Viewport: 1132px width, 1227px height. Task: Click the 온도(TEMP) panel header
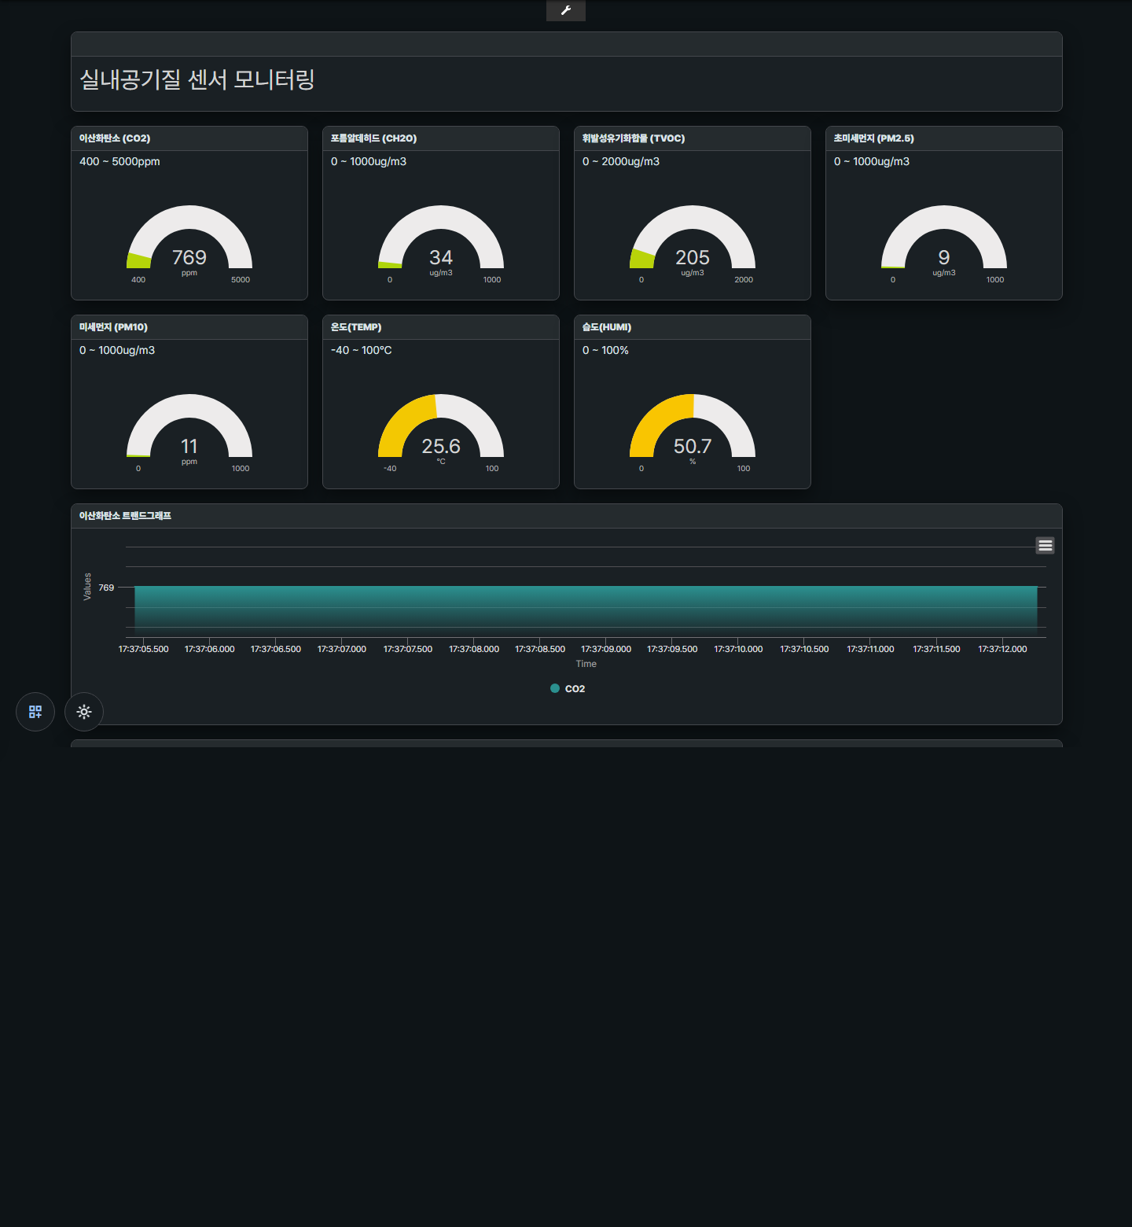(441, 327)
